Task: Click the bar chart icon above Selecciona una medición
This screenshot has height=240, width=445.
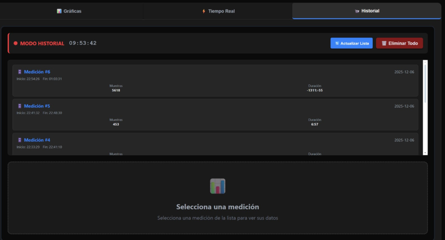Action: [x=218, y=186]
